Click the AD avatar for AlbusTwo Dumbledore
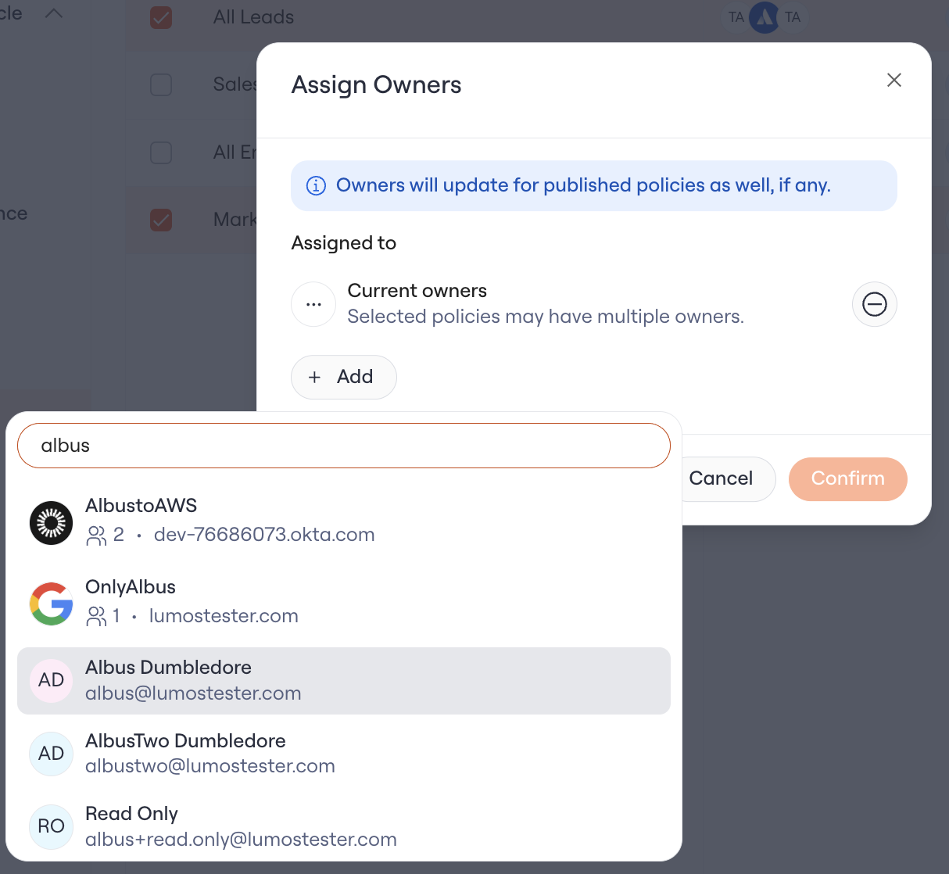 (x=51, y=754)
